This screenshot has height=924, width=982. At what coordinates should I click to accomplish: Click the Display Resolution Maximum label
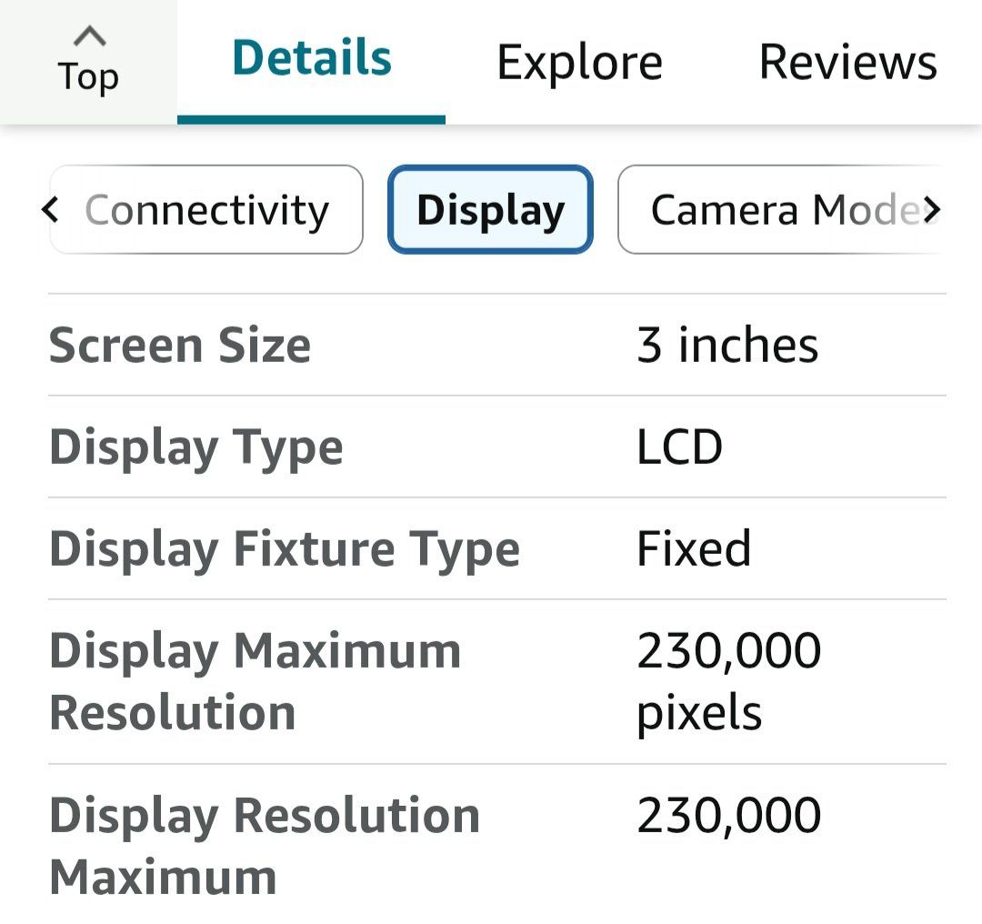(x=265, y=846)
